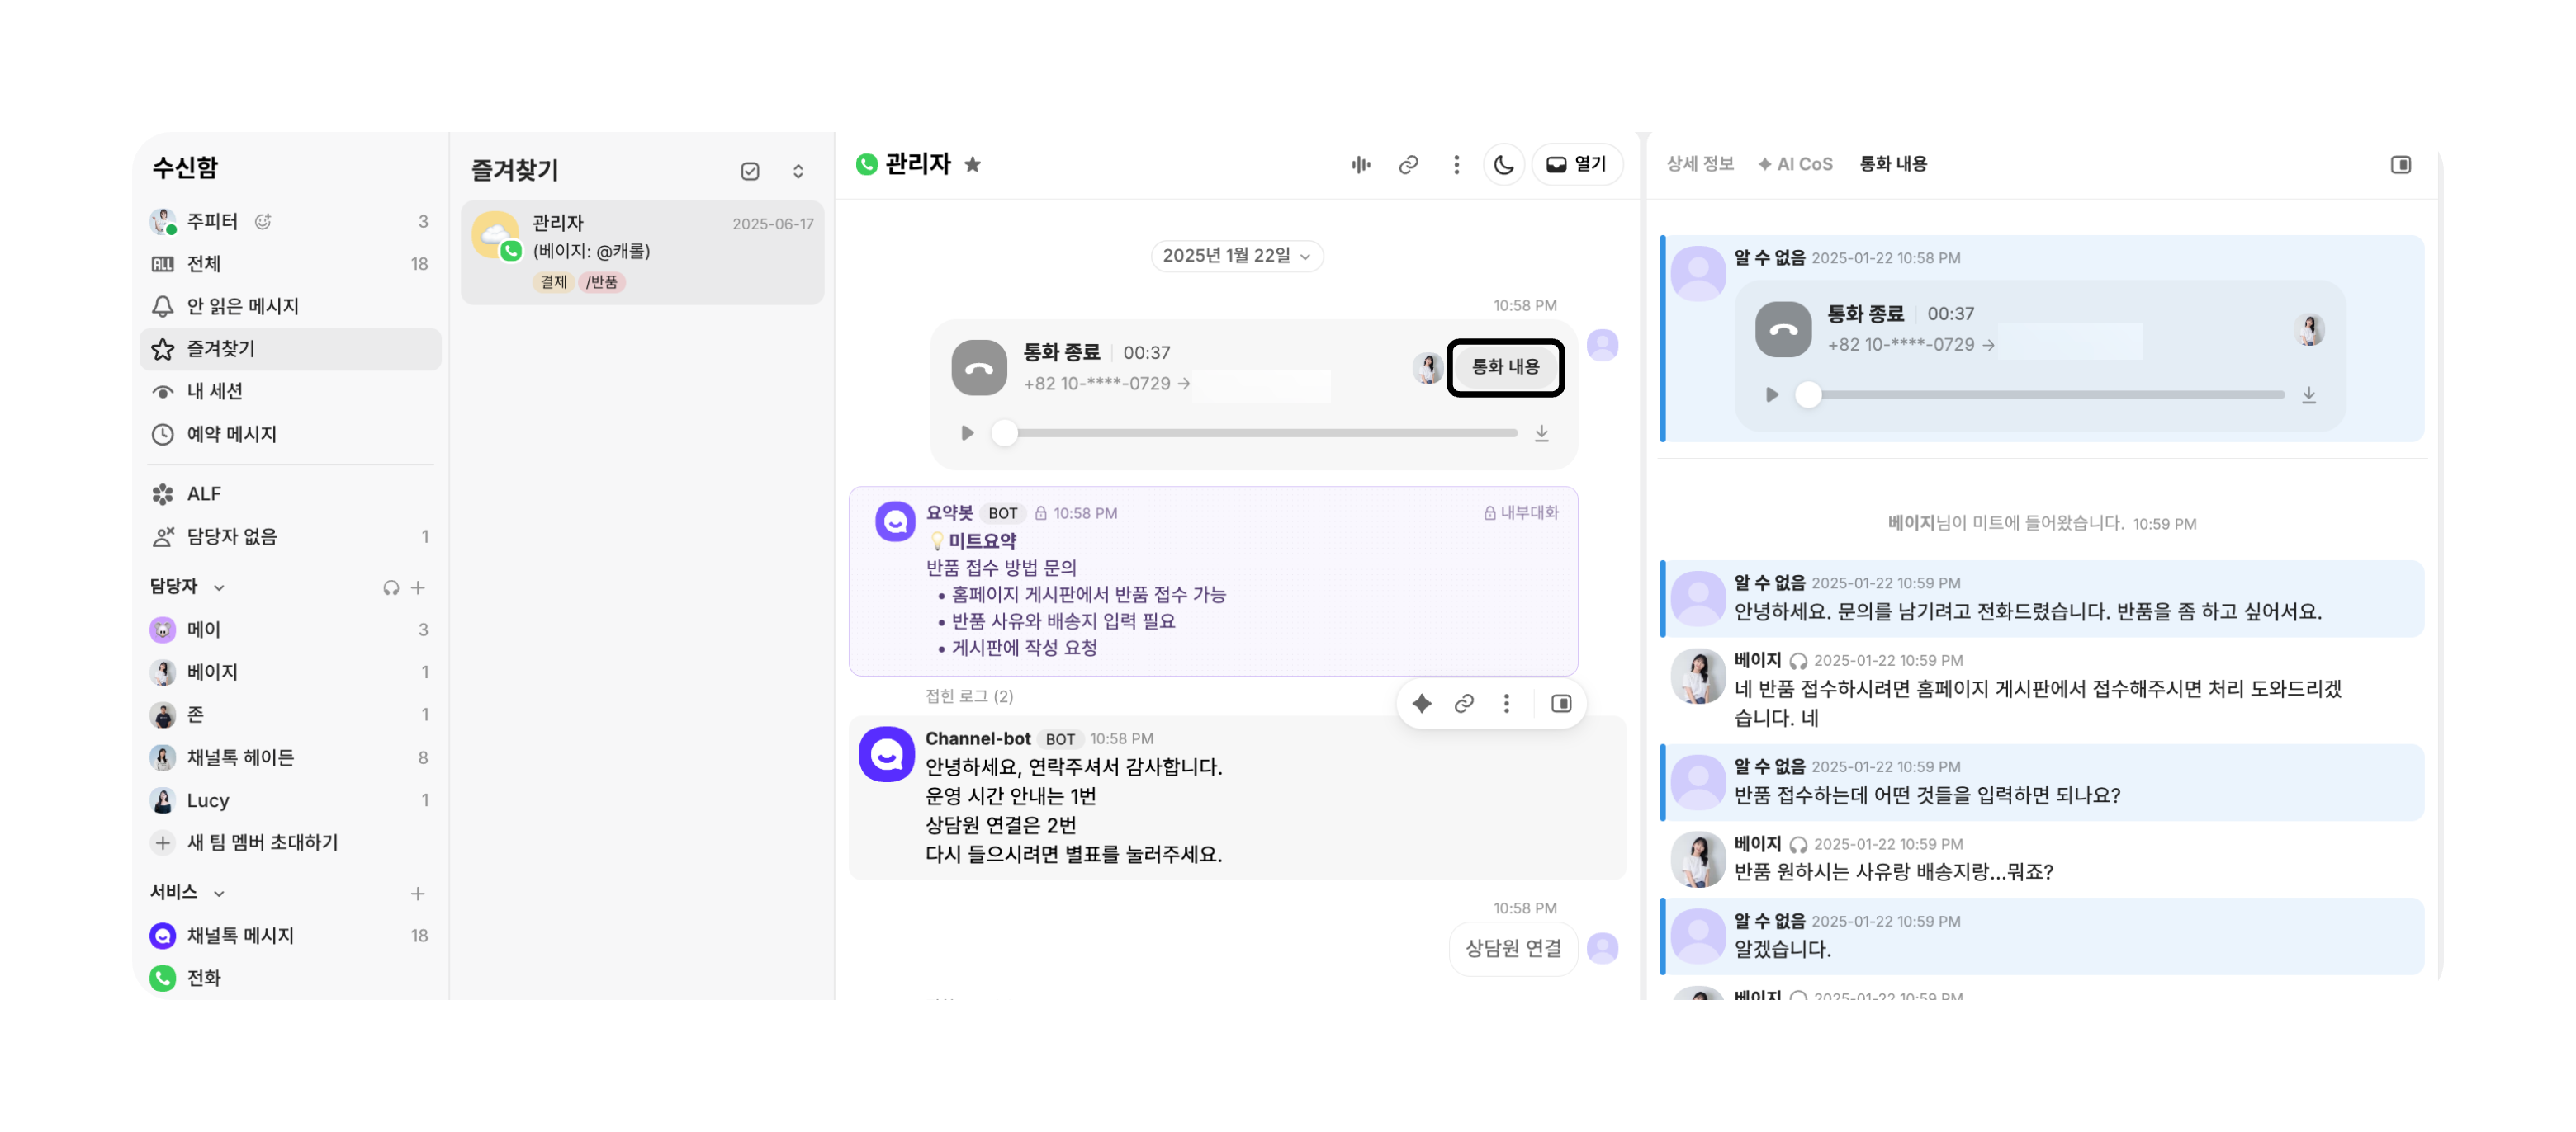The image size is (2576, 1132).
Task: Open more options in the message toolbar
Action: tap(1506, 705)
